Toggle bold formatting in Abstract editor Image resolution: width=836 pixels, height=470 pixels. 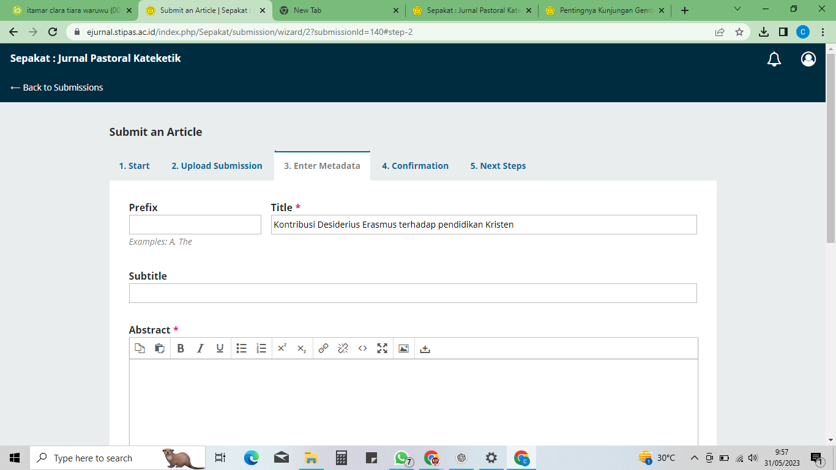click(x=181, y=348)
